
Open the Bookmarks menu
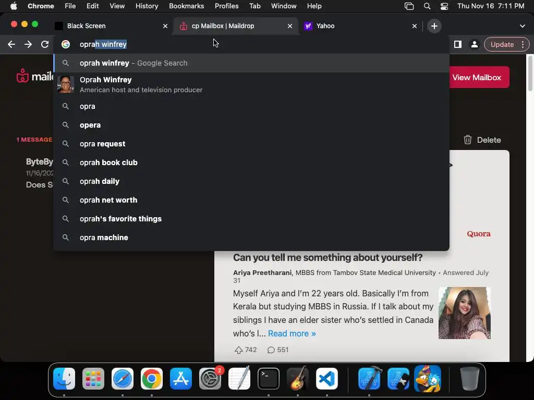pos(186,6)
